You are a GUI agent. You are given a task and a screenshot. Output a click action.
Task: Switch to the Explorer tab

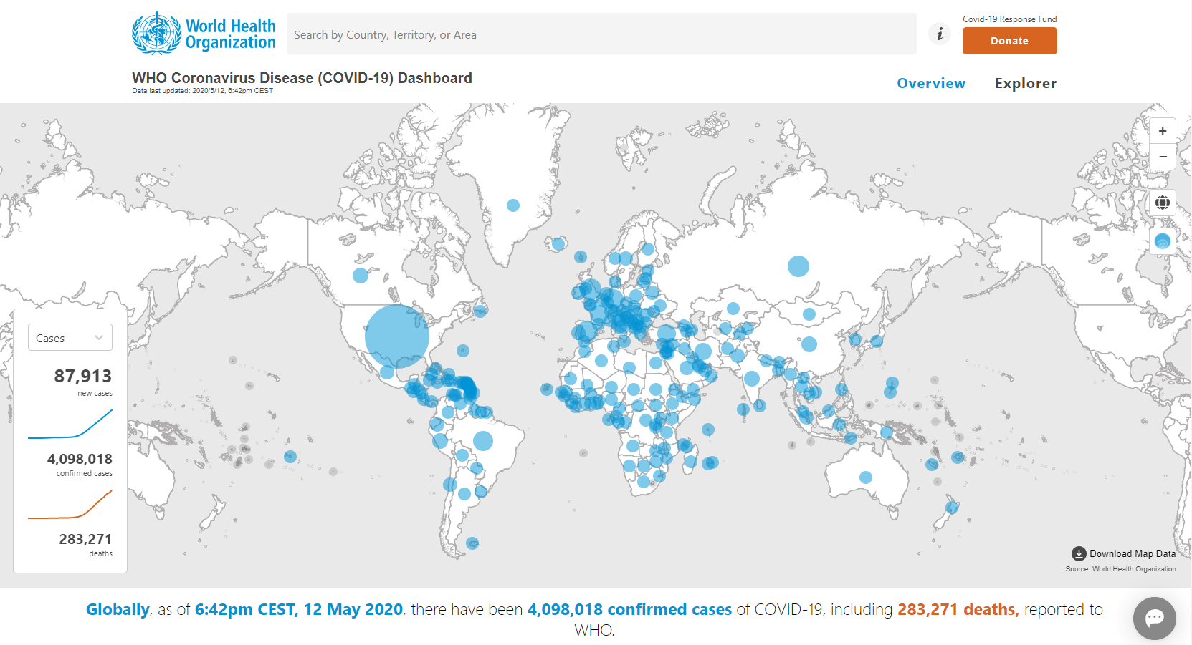pyautogui.click(x=1025, y=83)
